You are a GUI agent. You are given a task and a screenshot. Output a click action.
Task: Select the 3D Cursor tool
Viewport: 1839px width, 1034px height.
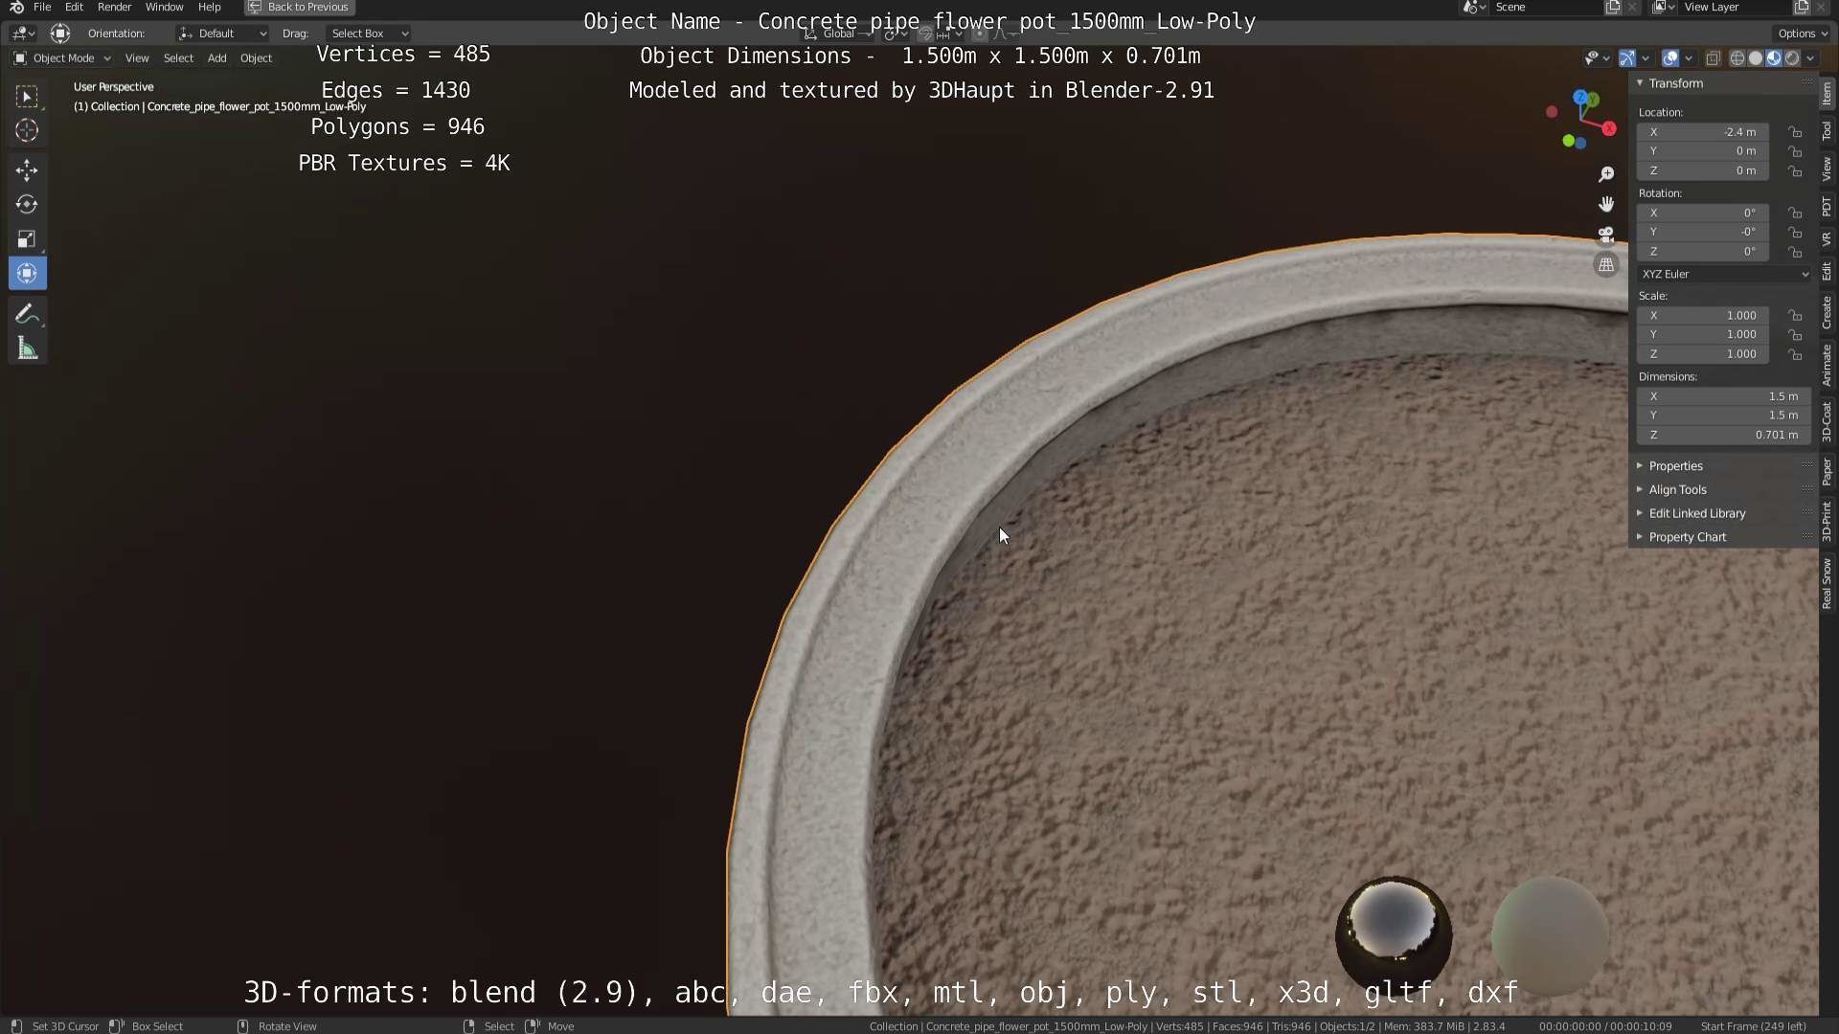coord(27,130)
